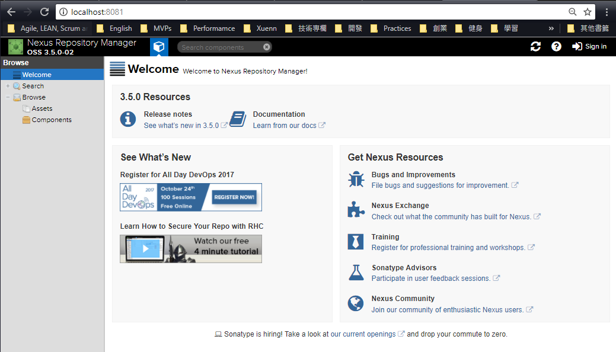Show hidden bookmarks via overflow chevron
Image resolution: width=616 pixels, height=352 pixels.
tap(551, 28)
